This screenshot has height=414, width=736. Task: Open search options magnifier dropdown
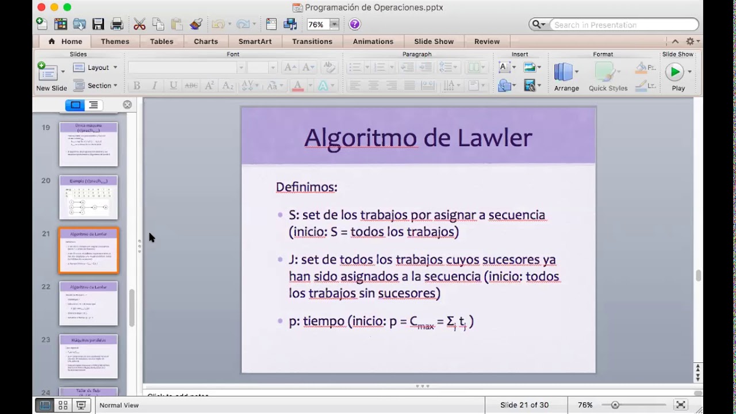coord(539,25)
